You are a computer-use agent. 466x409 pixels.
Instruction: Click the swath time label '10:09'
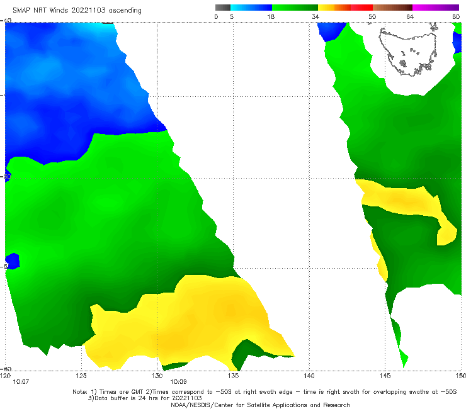[178, 382]
